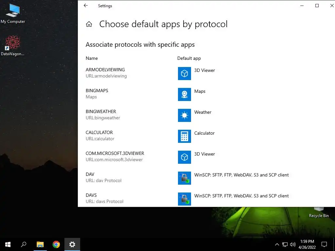
Task: Click the 3D Viewer icon for ARMODELVIEWING
Action: coord(185,74)
